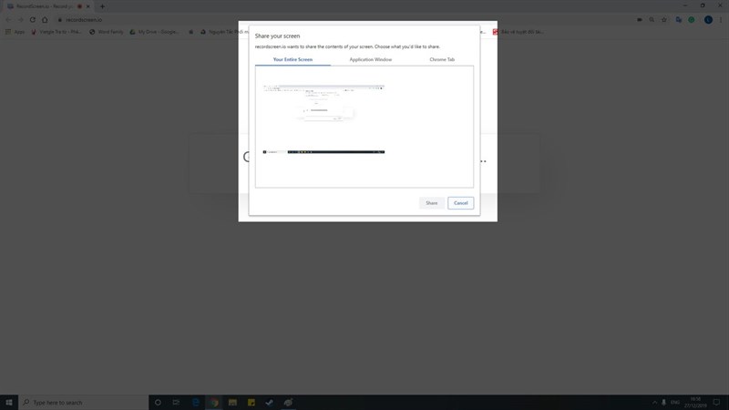Click the back navigation arrow

click(x=8, y=19)
